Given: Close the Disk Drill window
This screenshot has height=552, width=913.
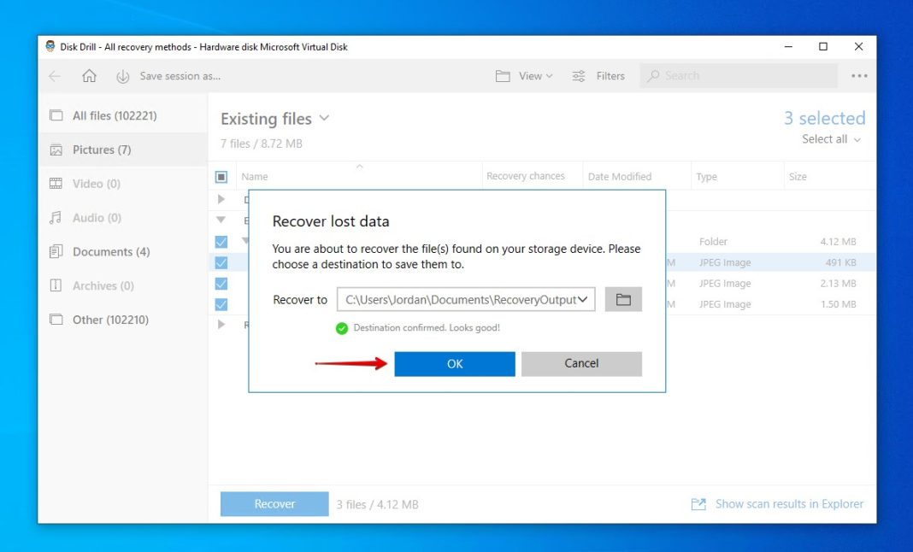Looking at the screenshot, I should [858, 47].
